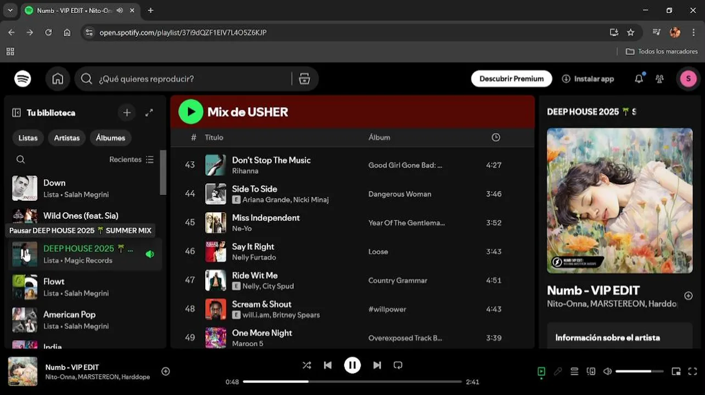705x395 pixels.
Task: Open the Flowt playlist
Action: point(86,287)
